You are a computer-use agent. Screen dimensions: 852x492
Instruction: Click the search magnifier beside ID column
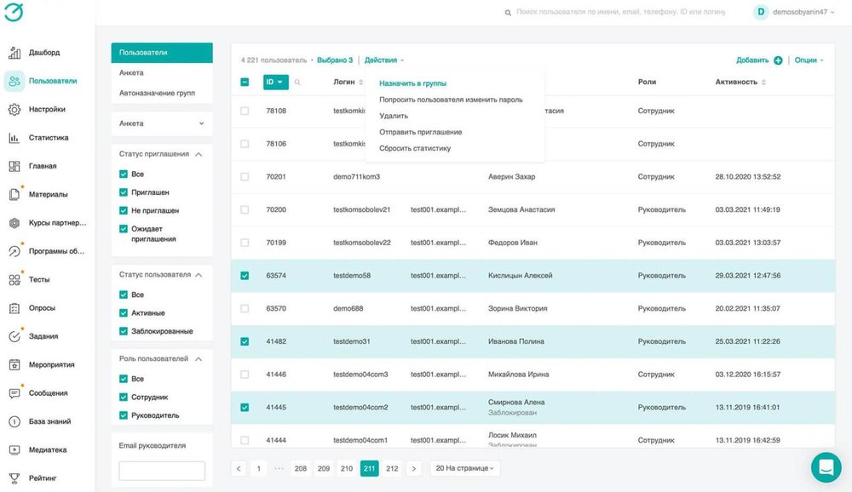297,83
